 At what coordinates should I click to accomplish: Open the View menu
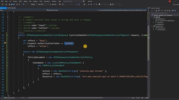tap(6, 1)
